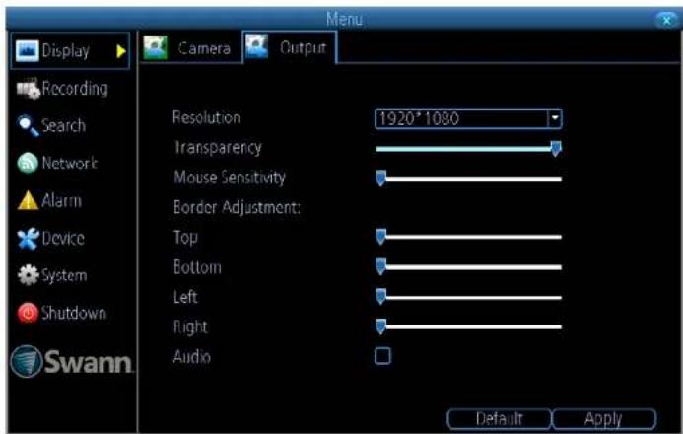Select the Output tab
Image resolution: width=683 pixels, height=434 pixels.
tap(289, 47)
